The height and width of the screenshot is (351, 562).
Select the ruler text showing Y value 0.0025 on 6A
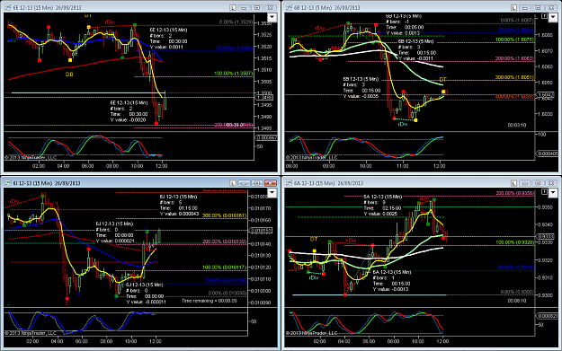(382, 206)
